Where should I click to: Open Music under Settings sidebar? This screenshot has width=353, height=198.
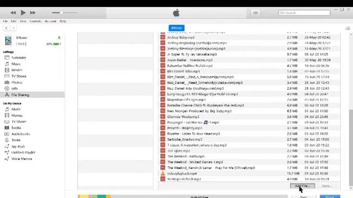coord(16,64)
